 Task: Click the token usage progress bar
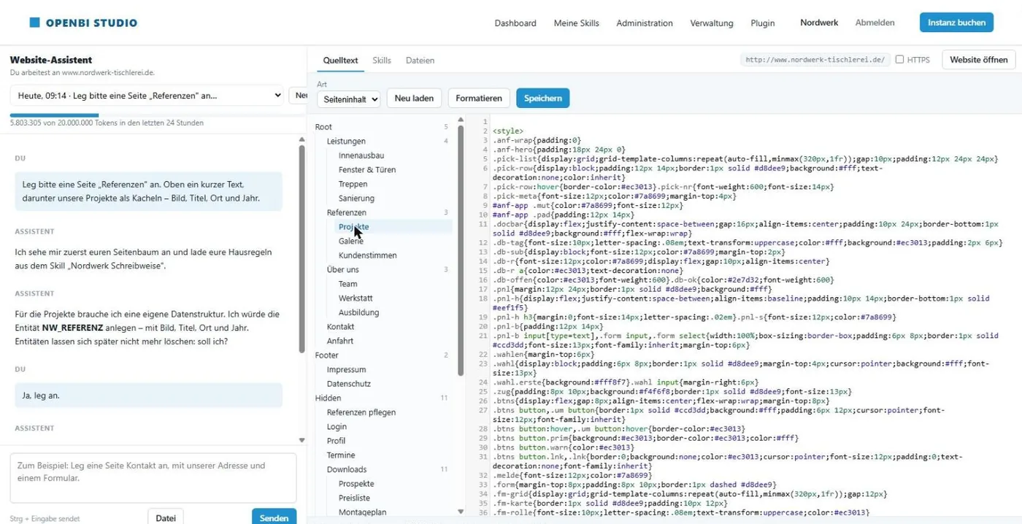(x=158, y=115)
